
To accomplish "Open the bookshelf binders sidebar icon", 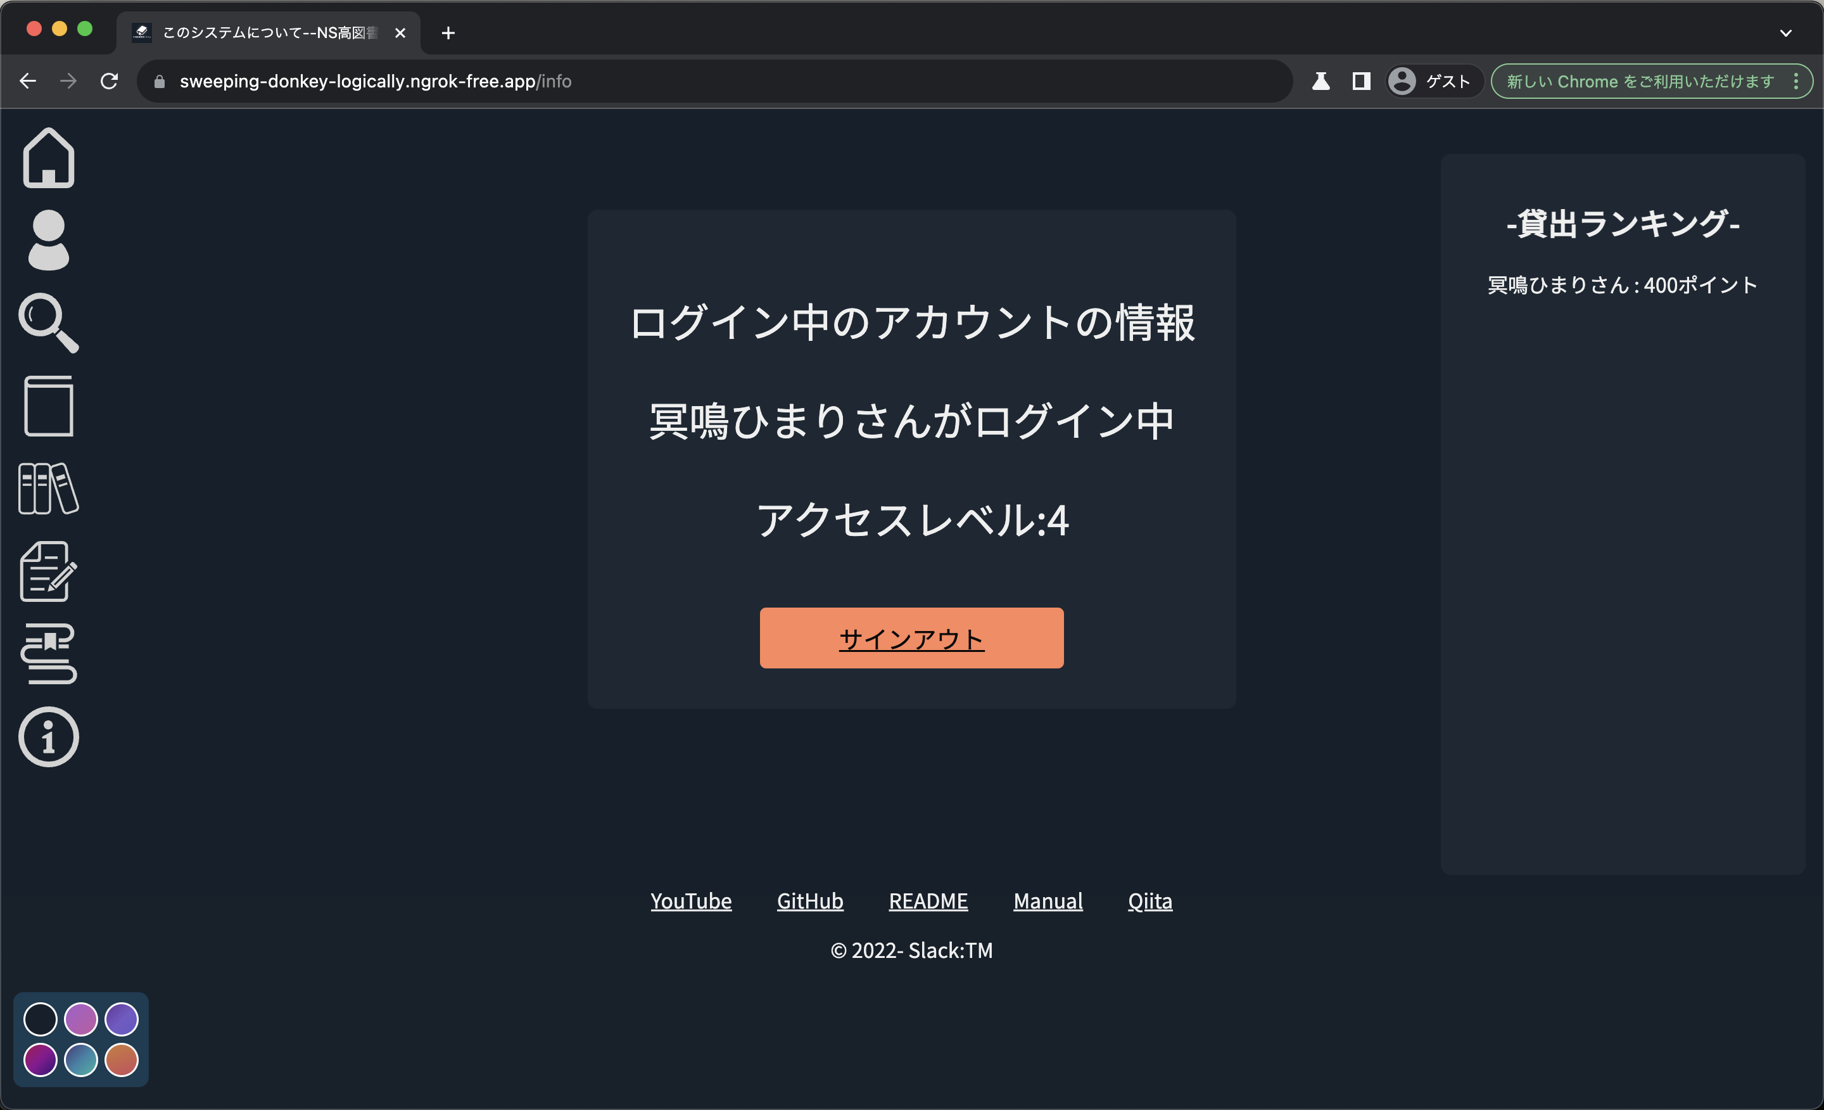I will pyautogui.click(x=48, y=488).
